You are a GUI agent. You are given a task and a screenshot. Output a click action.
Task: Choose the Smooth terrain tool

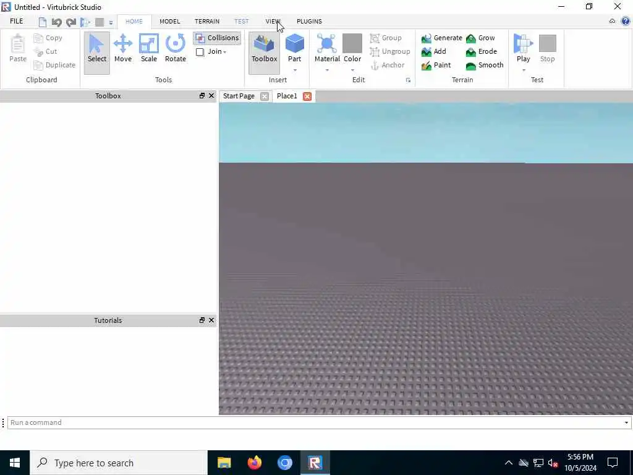click(x=485, y=65)
